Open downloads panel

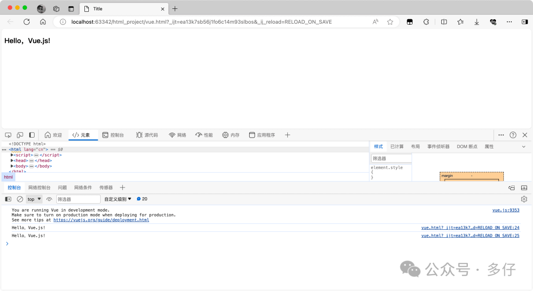tap(477, 22)
